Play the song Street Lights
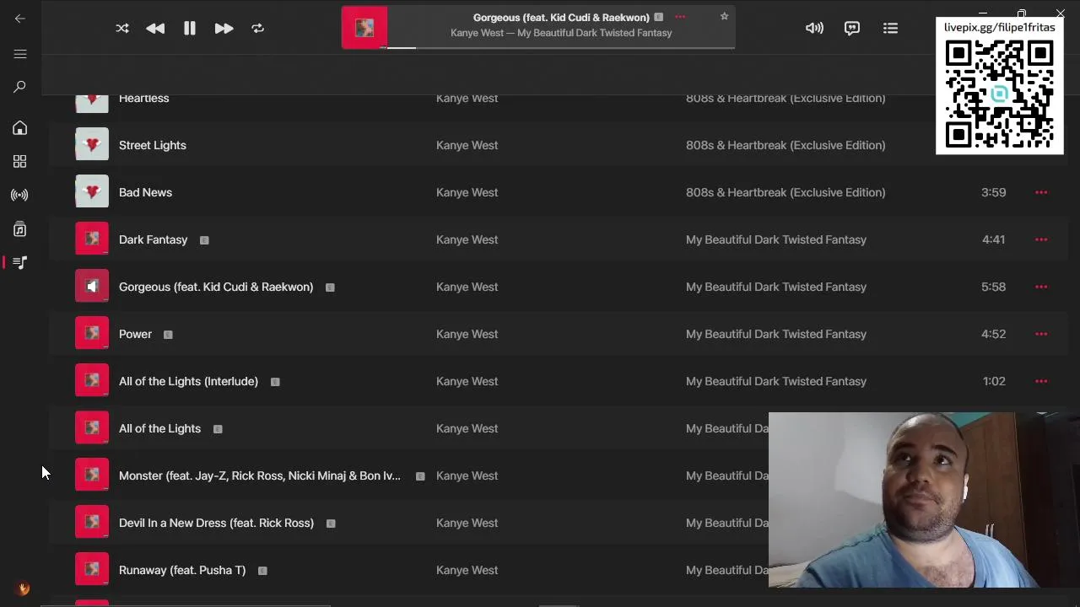Viewport: 1080px width, 607px height. tap(153, 145)
